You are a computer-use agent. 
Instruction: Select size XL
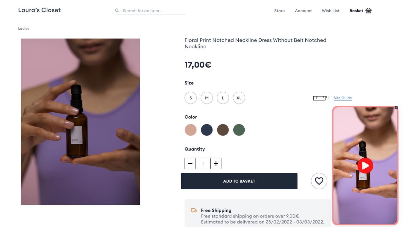(239, 98)
